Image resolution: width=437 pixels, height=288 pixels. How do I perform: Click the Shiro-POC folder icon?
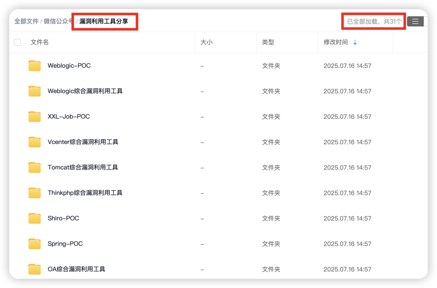coord(34,218)
